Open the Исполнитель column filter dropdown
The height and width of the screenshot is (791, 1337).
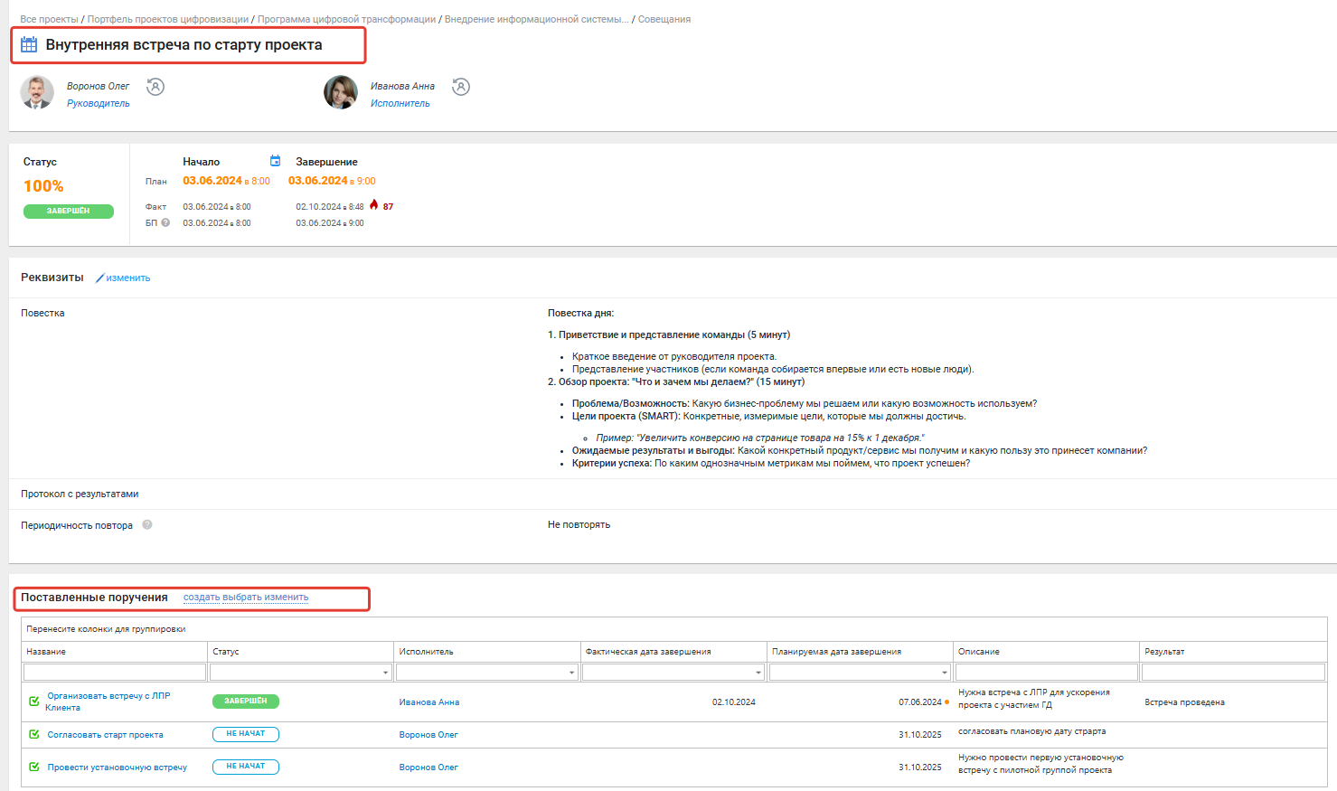point(572,673)
